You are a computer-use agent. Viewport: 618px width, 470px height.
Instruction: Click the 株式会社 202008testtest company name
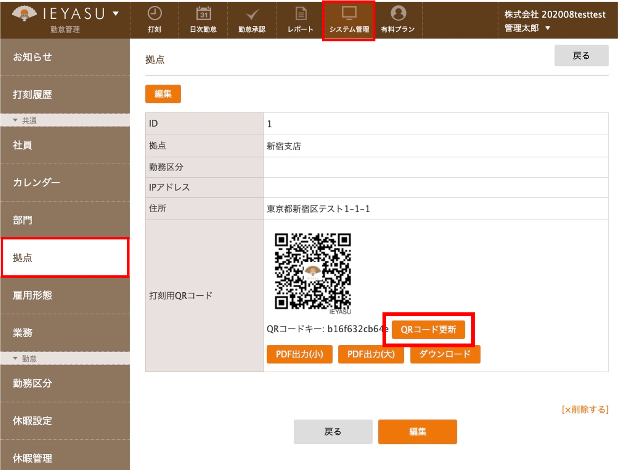pyautogui.click(x=555, y=15)
